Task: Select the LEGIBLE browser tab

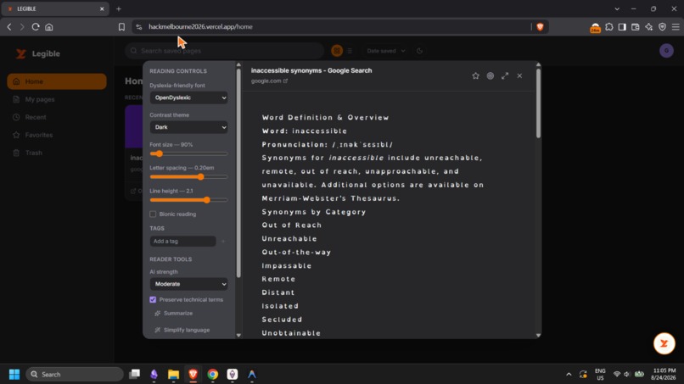Action: coord(54,8)
